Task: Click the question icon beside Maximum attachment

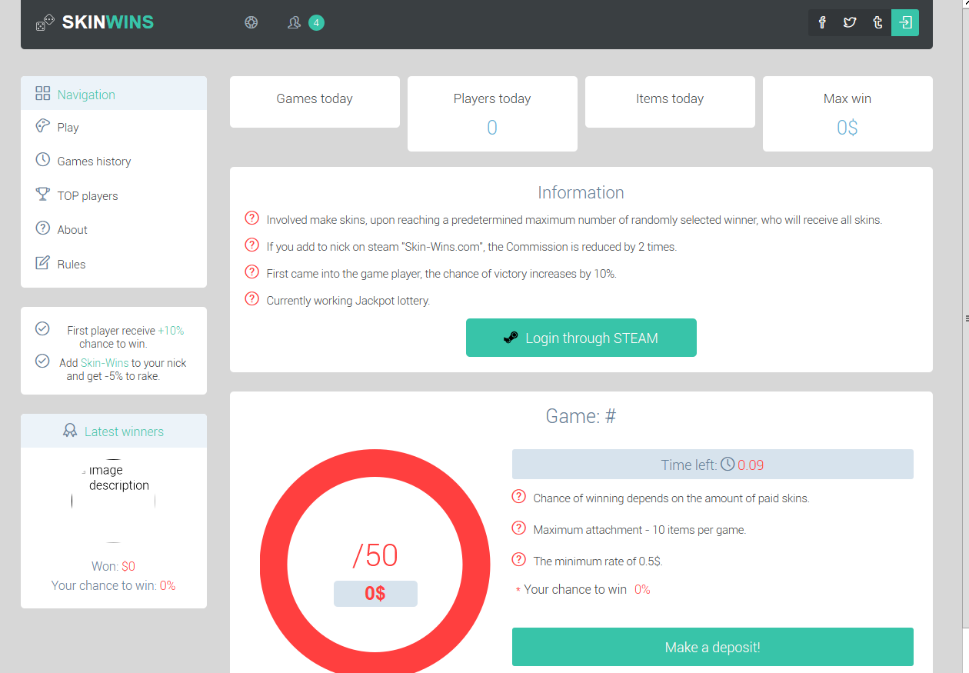Action: click(518, 528)
